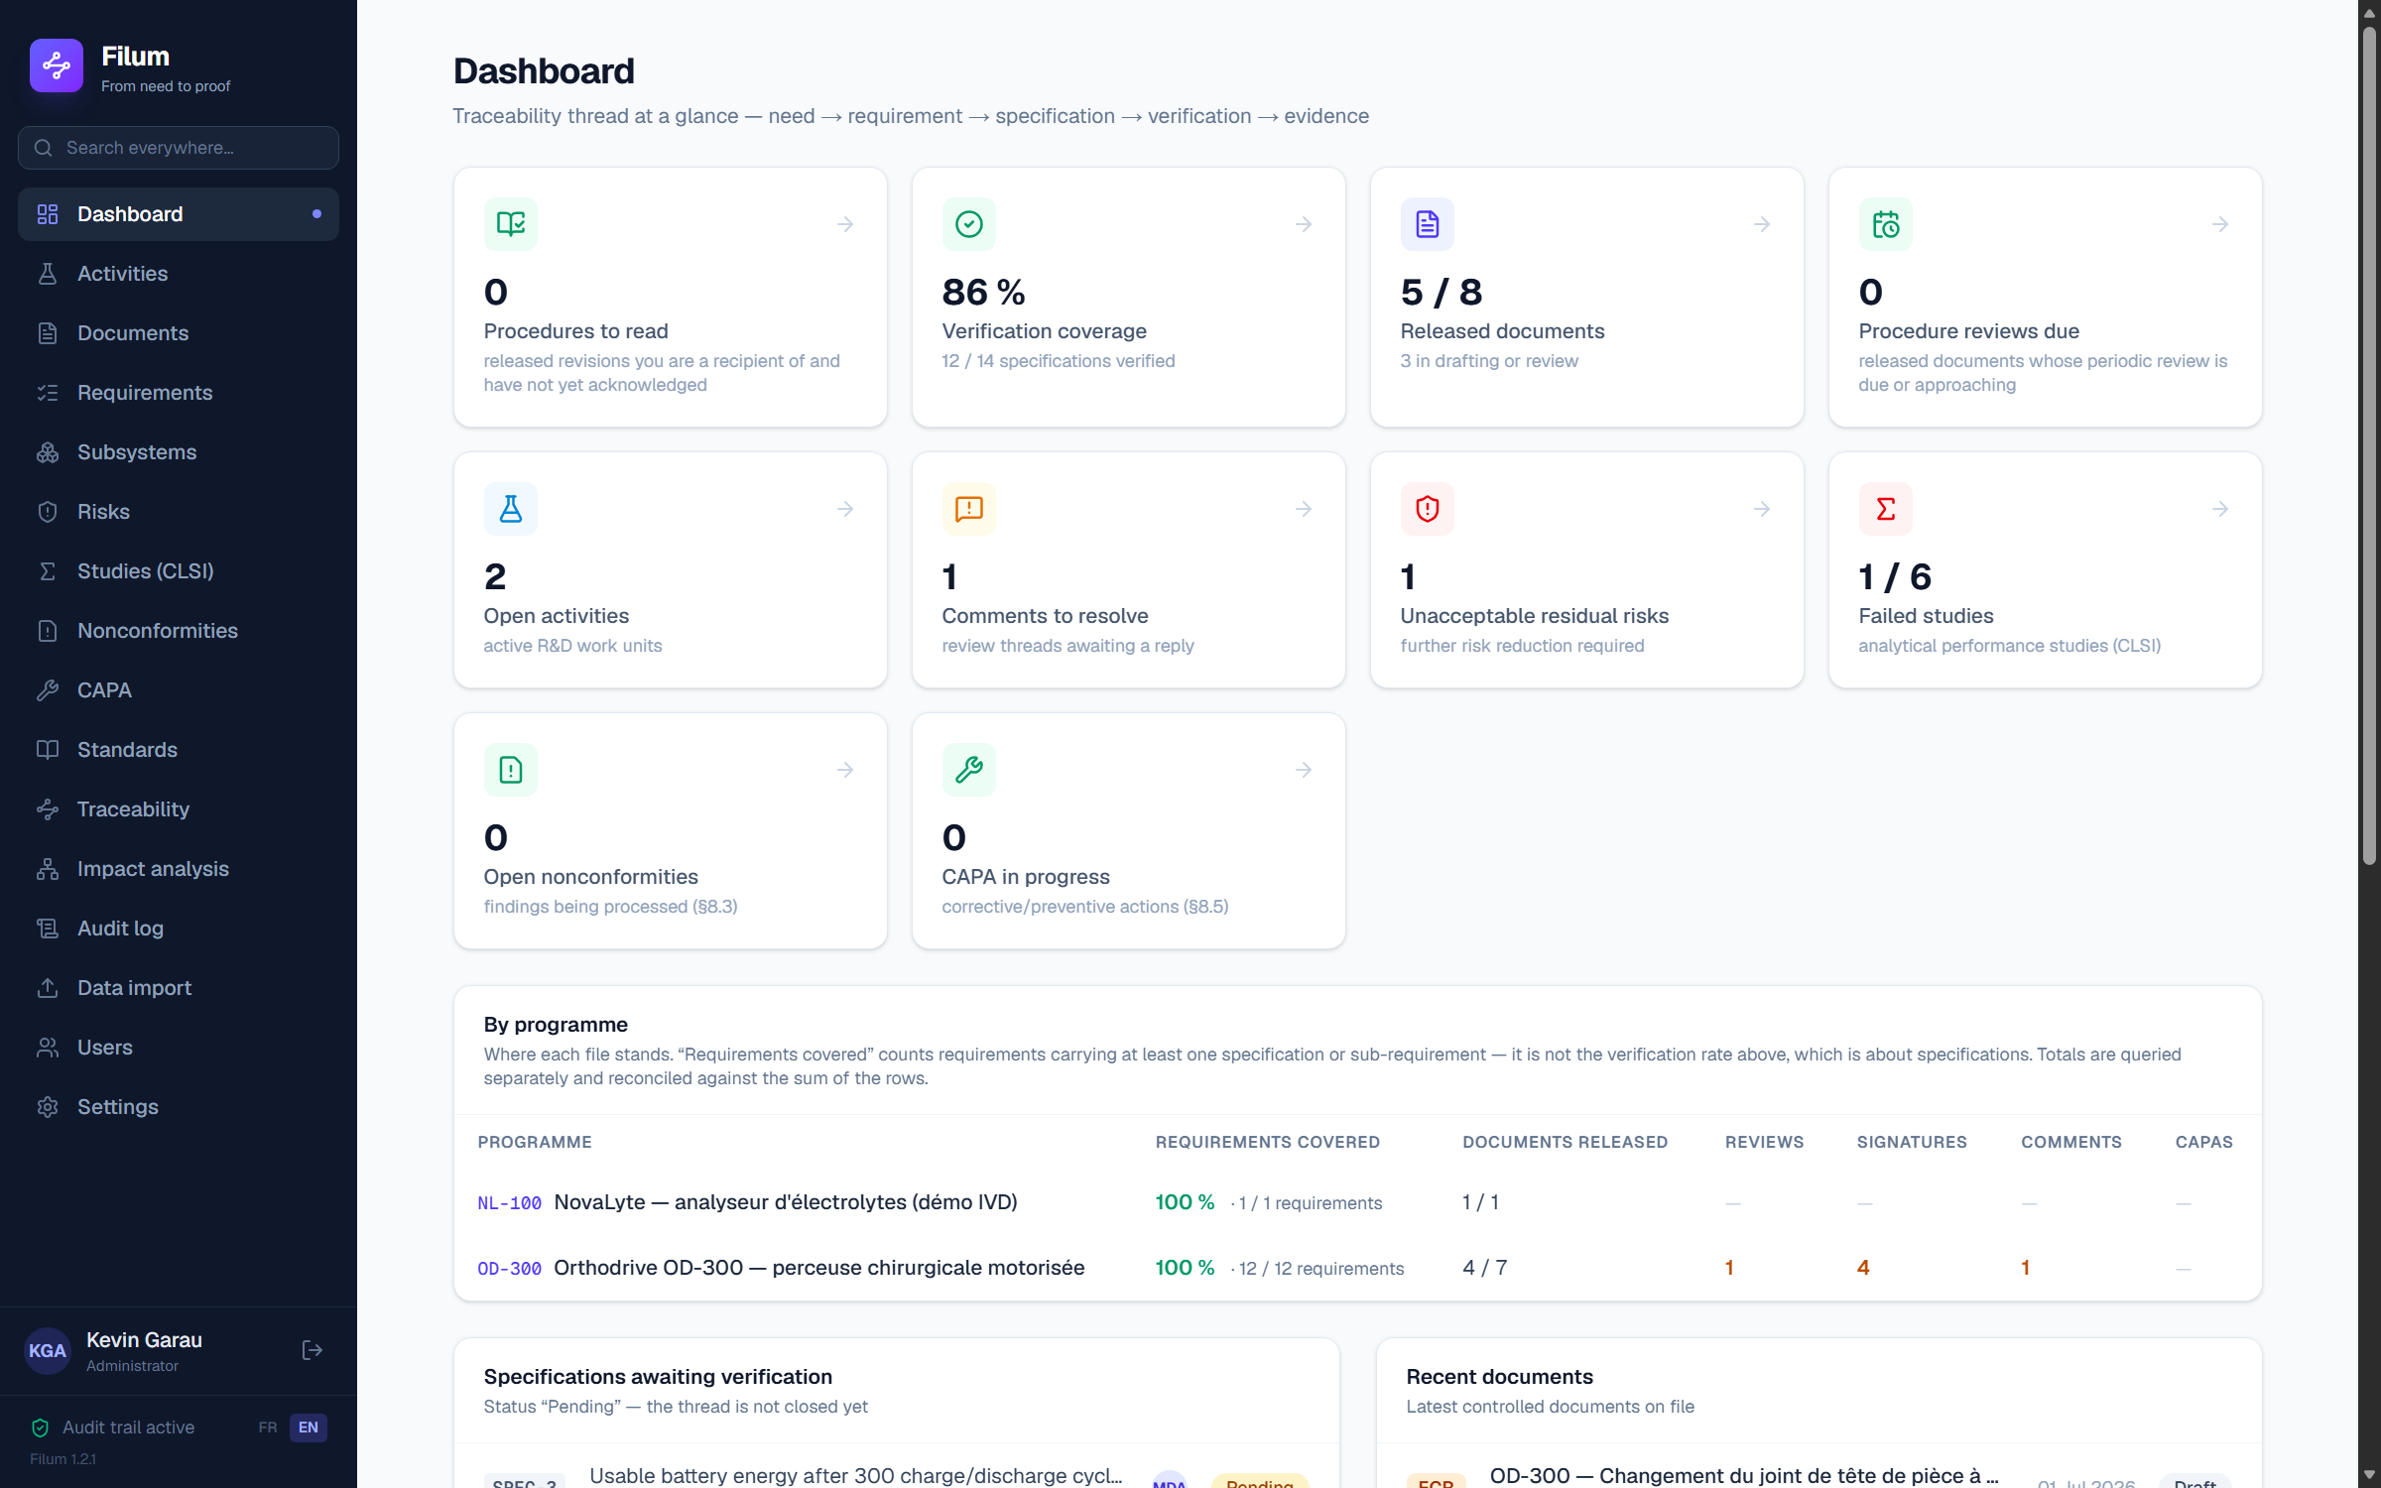Image resolution: width=2381 pixels, height=1488 pixels.
Task: Click the OD-300 signatures count 4
Action: click(1863, 1268)
